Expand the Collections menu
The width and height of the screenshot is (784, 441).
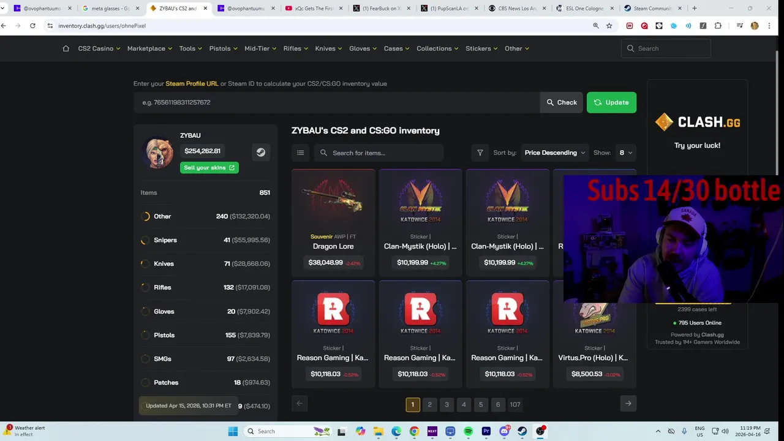pyautogui.click(x=437, y=48)
